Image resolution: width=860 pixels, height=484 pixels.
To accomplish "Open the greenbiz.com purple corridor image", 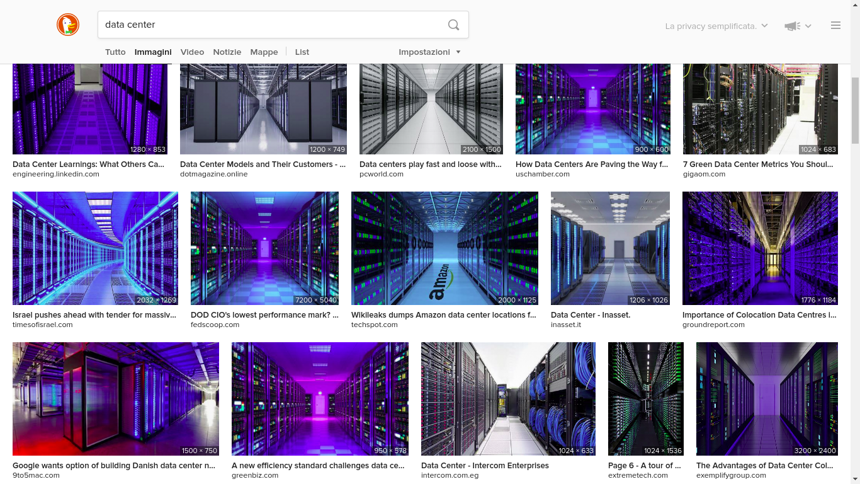I will [x=320, y=399].
